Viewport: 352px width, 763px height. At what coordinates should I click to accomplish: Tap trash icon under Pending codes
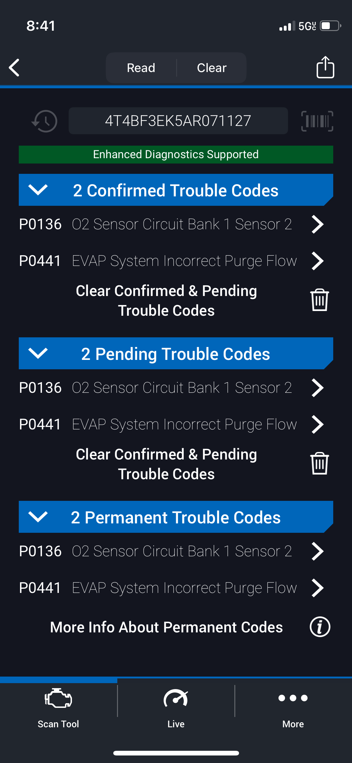pyautogui.click(x=319, y=464)
